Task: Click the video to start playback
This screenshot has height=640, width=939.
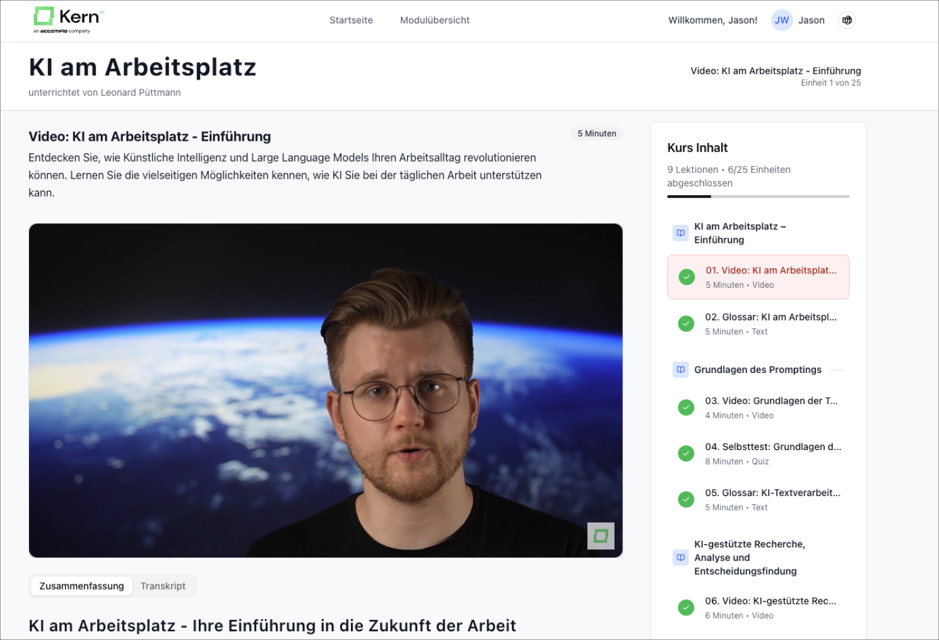Action: (x=326, y=389)
